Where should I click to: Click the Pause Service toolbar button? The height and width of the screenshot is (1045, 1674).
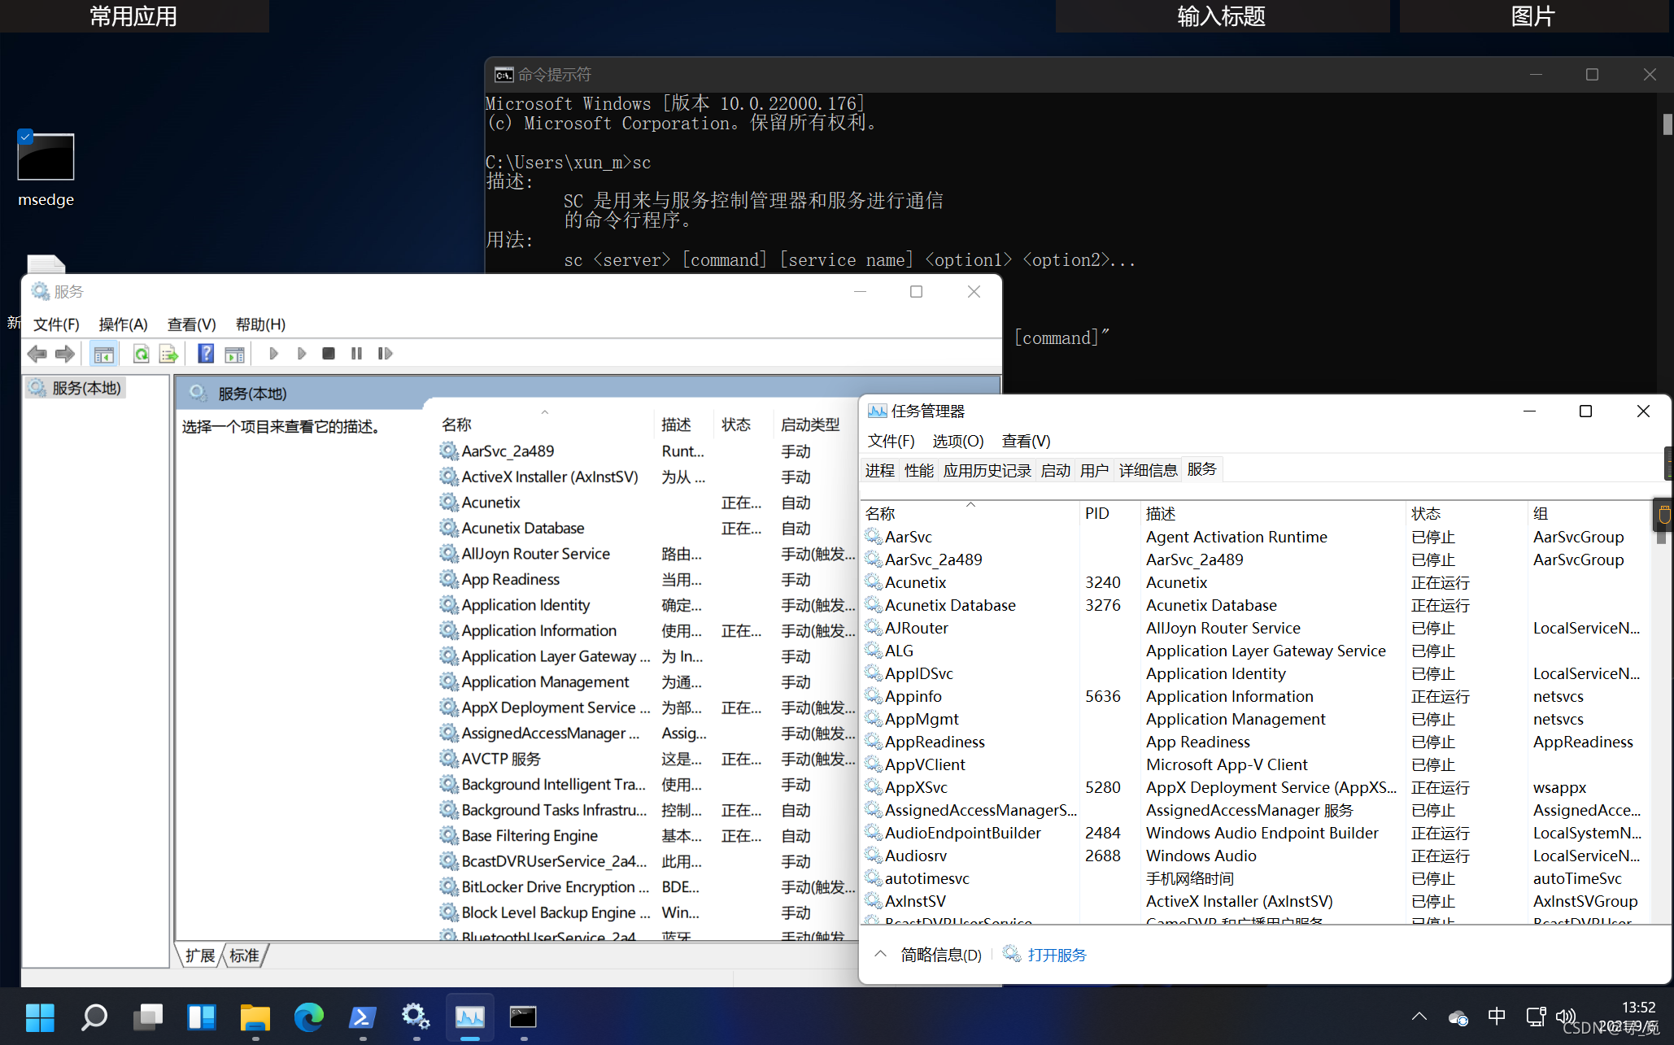[x=356, y=354]
